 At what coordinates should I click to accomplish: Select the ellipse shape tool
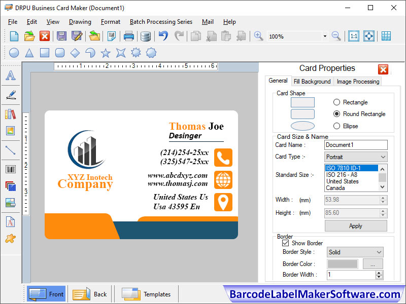(x=14, y=53)
